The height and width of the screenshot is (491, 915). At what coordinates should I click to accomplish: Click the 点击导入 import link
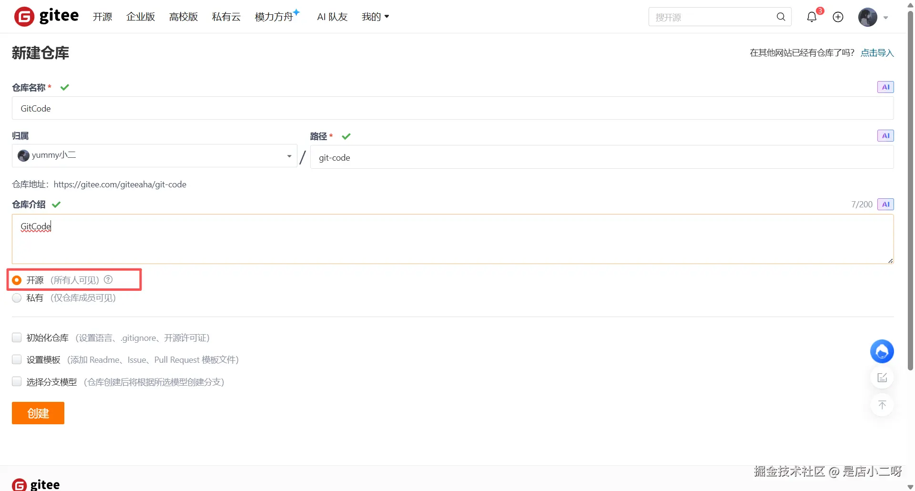pos(877,53)
